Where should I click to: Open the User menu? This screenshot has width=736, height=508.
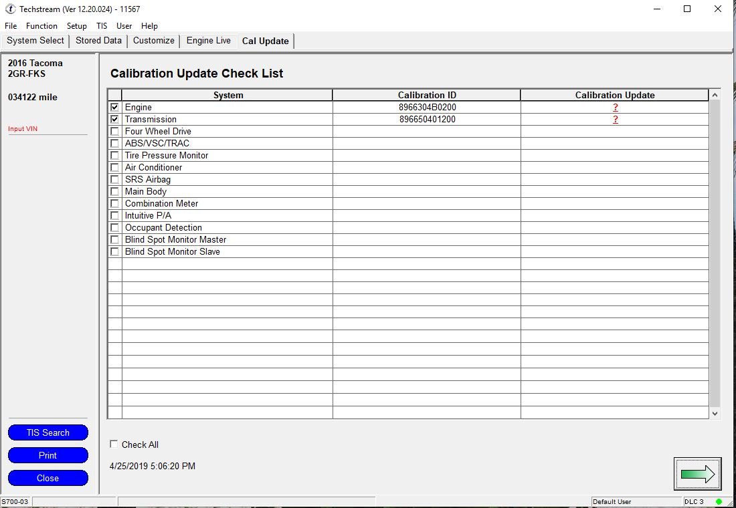tap(124, 26)
